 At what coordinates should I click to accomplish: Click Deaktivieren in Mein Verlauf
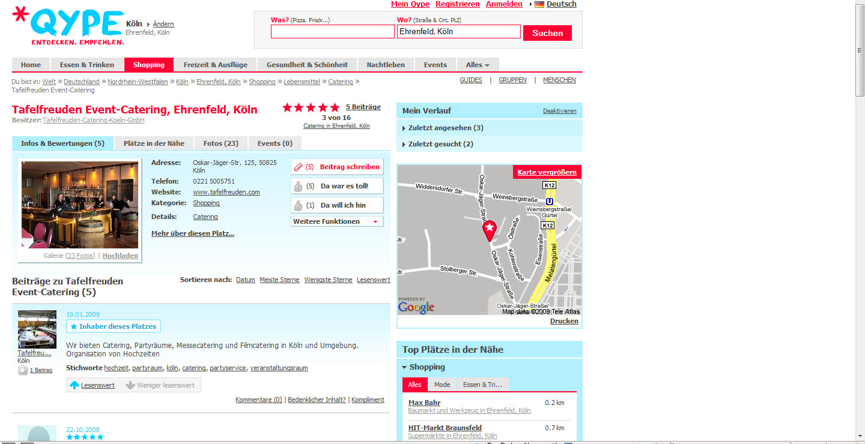[x=560, y=111]
